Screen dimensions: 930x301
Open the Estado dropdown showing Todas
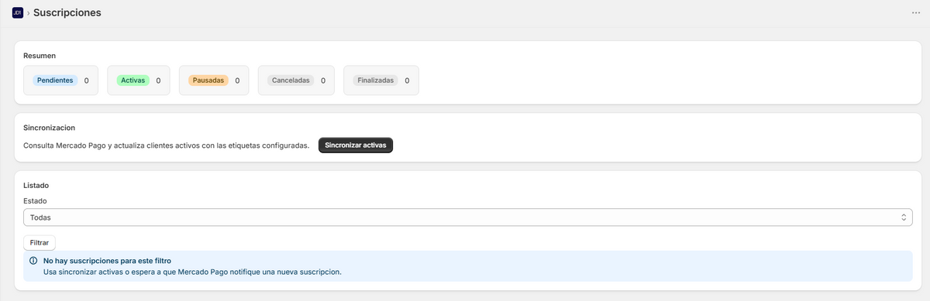click(468, 217)
